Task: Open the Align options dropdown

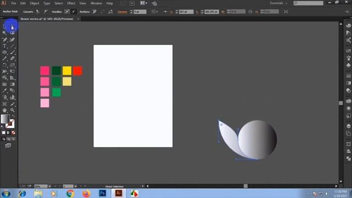Action: [x=155, y=12]
